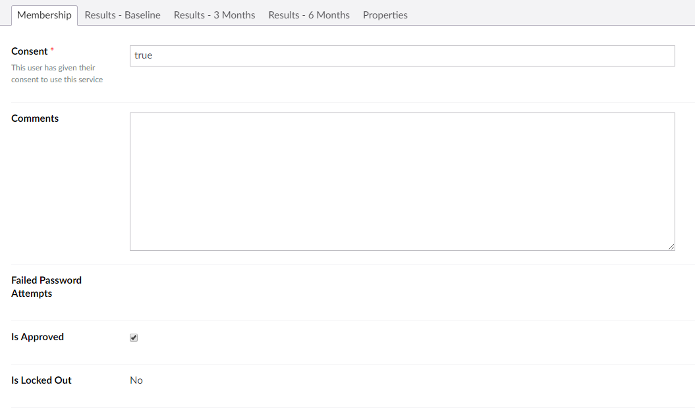The height and width of the screenshot is (408, 695).
Task: Select the Results - 3 Months tab
Action: (x=214, y=15)
